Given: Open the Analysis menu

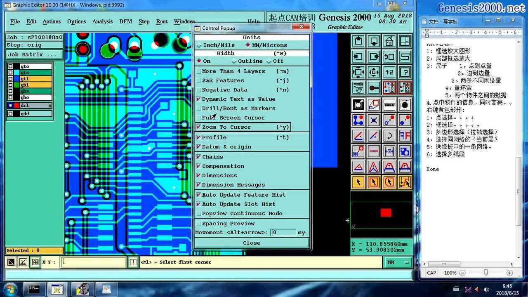Looking at the screenshot, I should pos(102,21).
